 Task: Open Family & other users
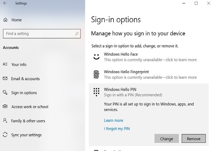coord(28,121)
